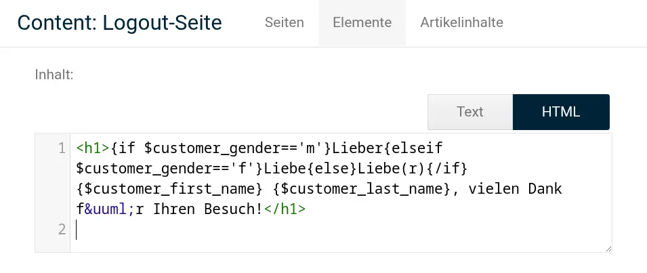This screenshot has height=273, width=647.
Task: Click the Inhalt: field label
Action: pyautogui.click(x=54, y=75)
